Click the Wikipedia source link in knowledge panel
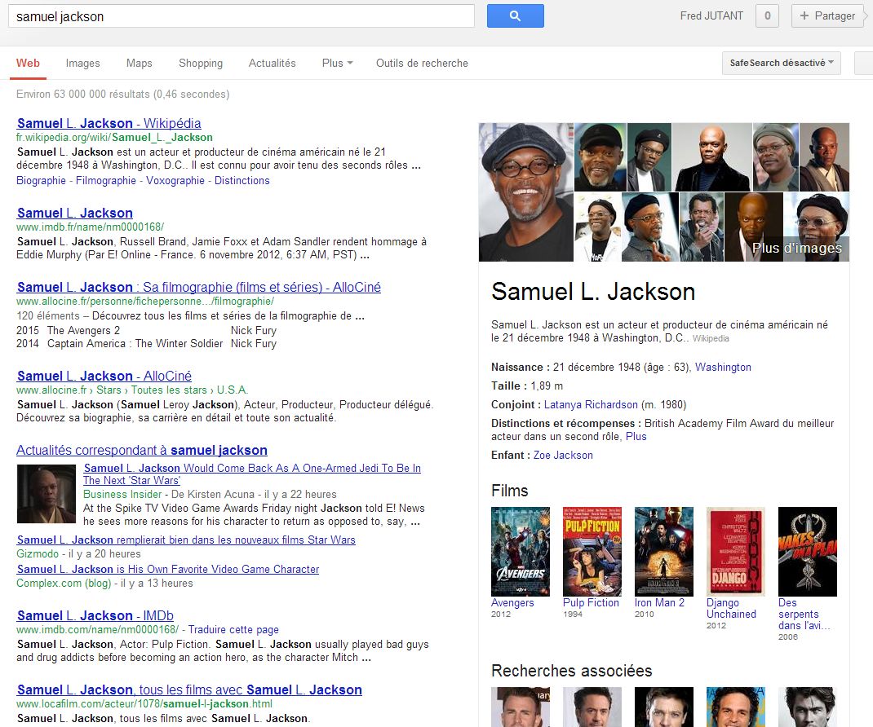The image size is (873, 727). 711,339
